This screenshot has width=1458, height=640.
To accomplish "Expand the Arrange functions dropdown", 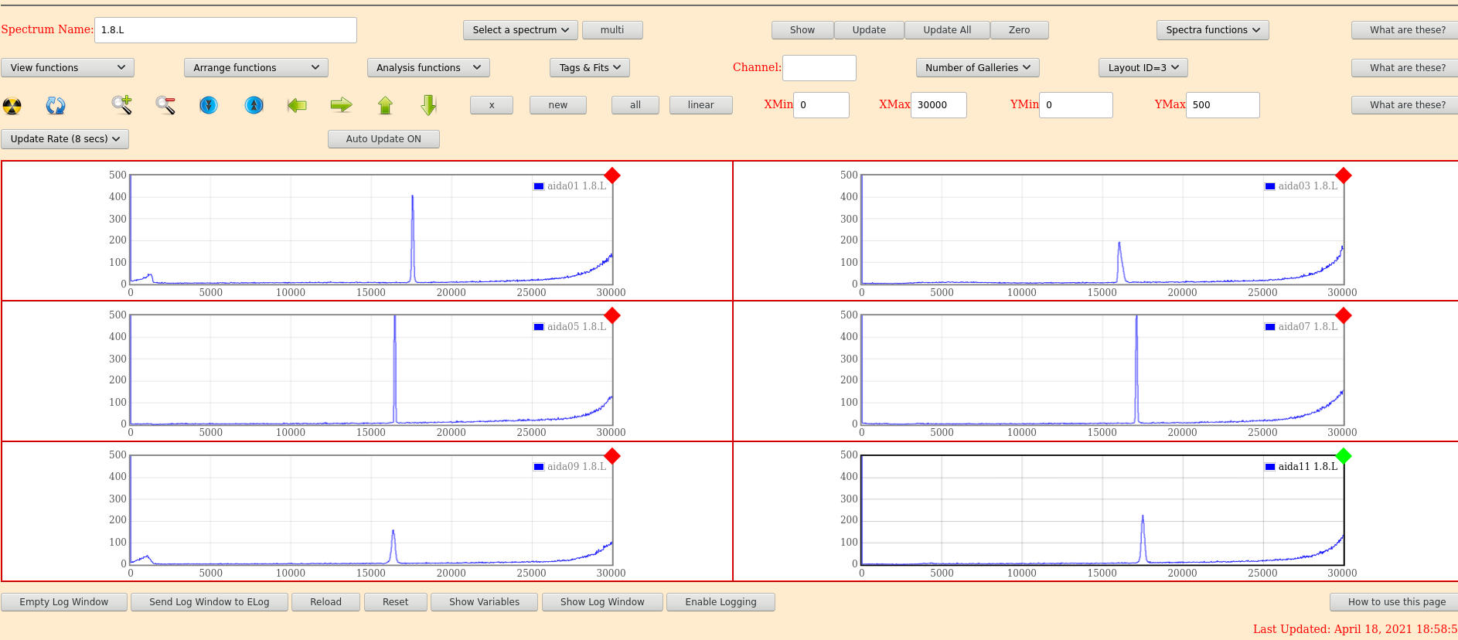I will coord(256,68).
